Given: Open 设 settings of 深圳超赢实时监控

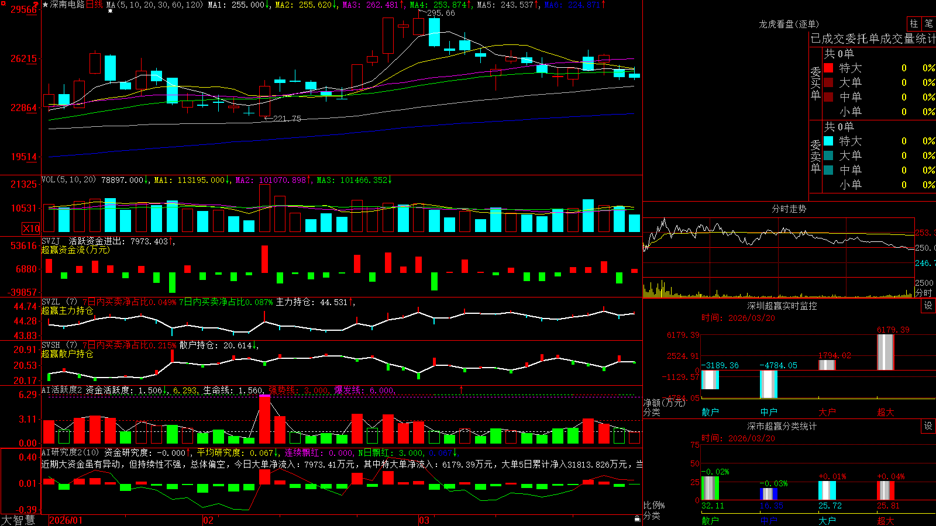Looking at the screenshot, I should [928, 306].
